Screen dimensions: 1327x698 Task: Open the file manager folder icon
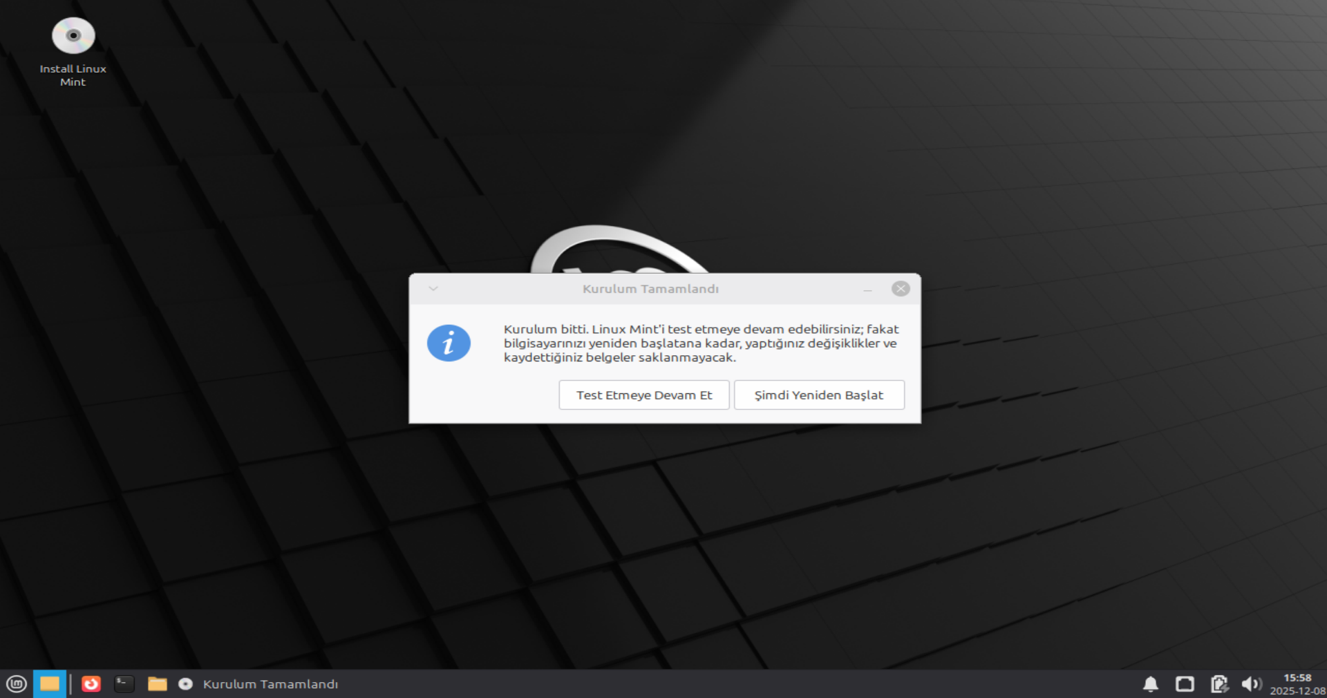point(158,684)
